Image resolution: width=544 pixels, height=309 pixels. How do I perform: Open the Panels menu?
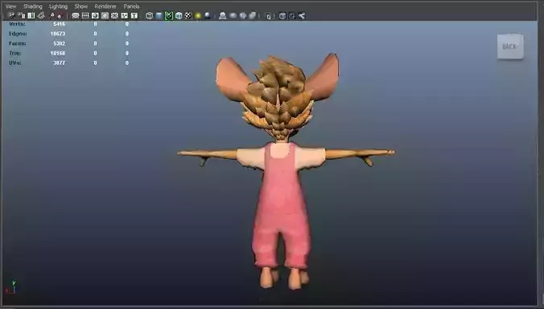point(132,6)
